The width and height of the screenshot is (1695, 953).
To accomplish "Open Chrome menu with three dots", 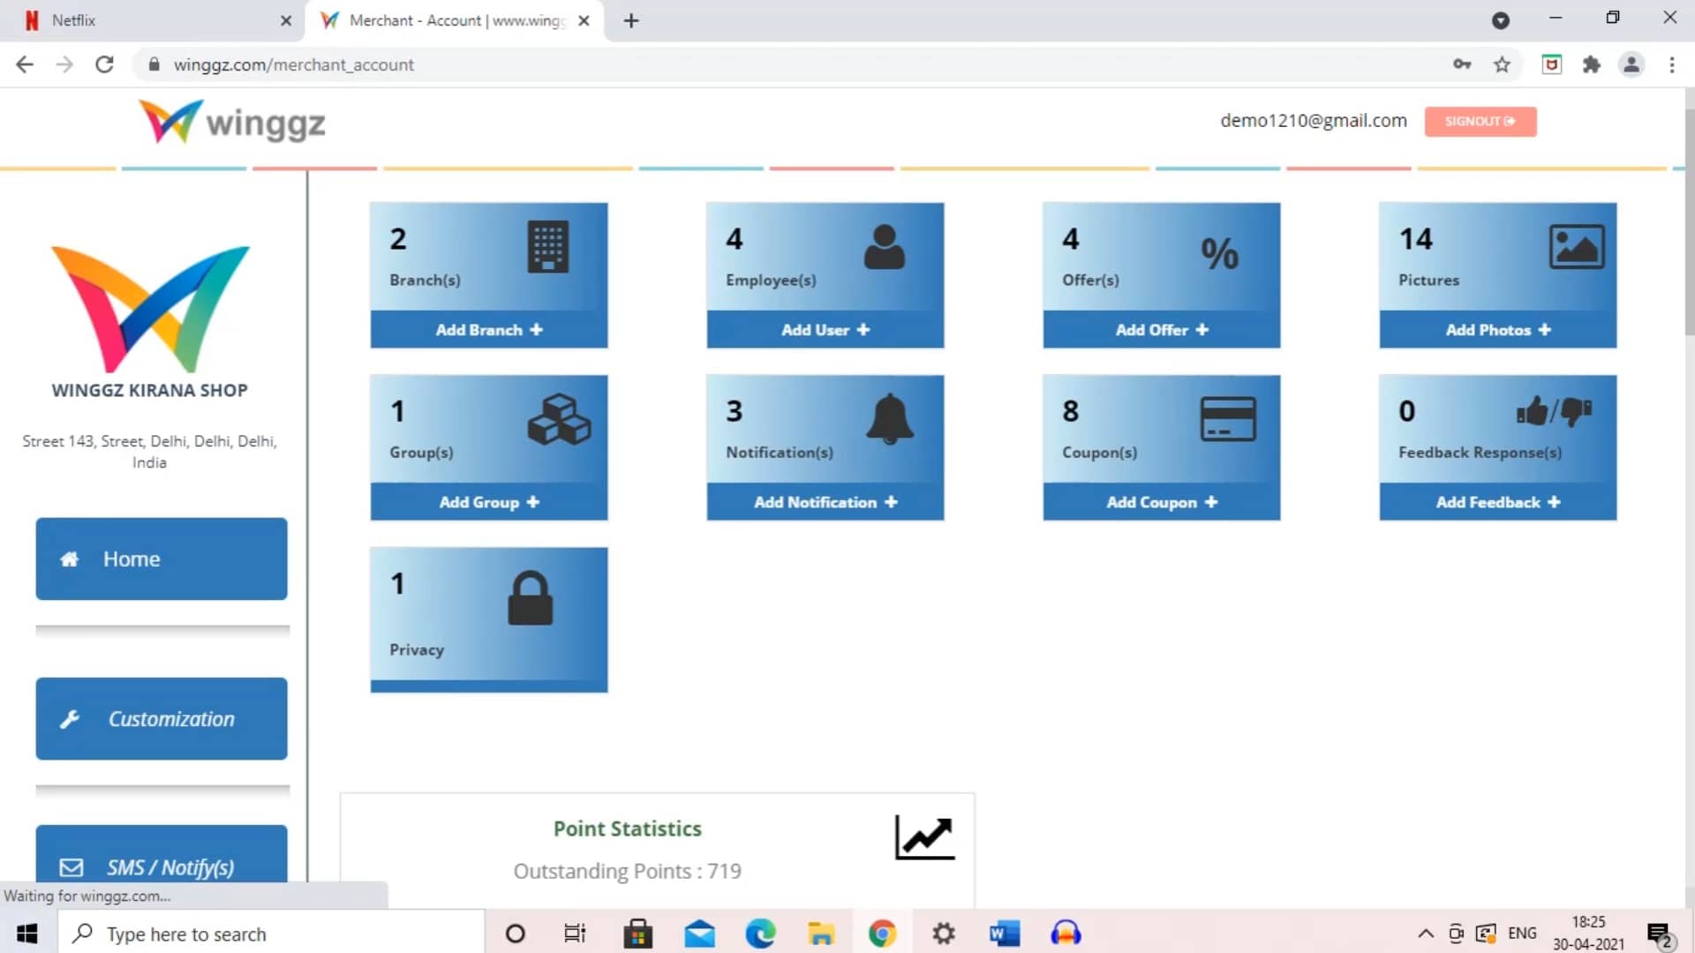I will pos(1671,64).
